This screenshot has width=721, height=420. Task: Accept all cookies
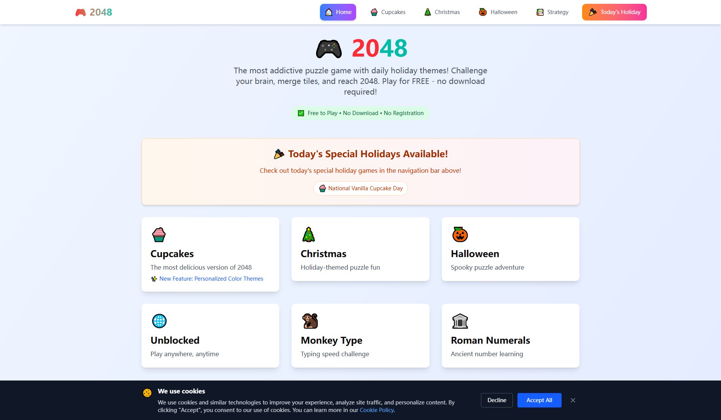tap(539, 400)
